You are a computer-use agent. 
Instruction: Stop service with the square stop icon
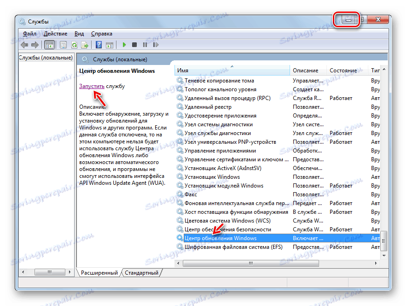point(134,45)
